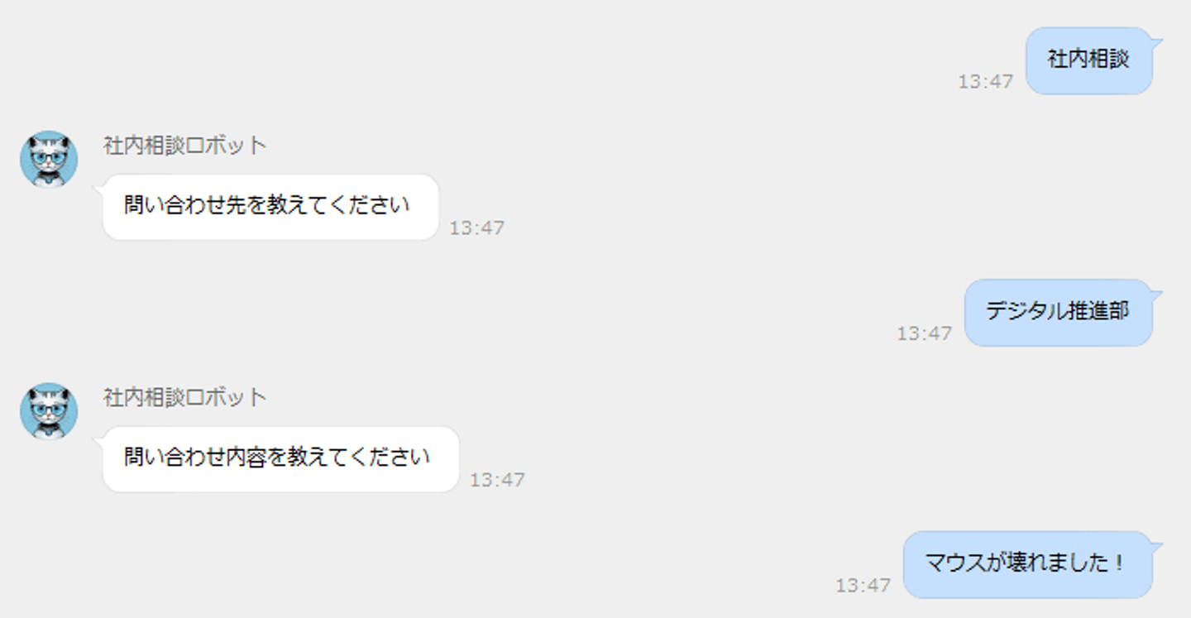Click the 13:47 timestamp beside 問い合わせ内容 bubble
This screenshot has height=618, width=1191.
[498, 480]
